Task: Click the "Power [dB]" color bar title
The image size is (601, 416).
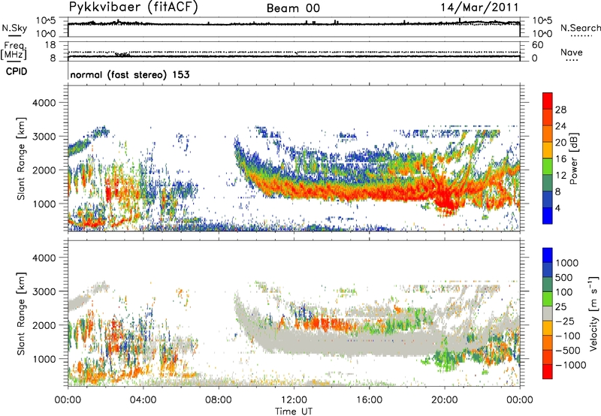Action: coord(573,158)
